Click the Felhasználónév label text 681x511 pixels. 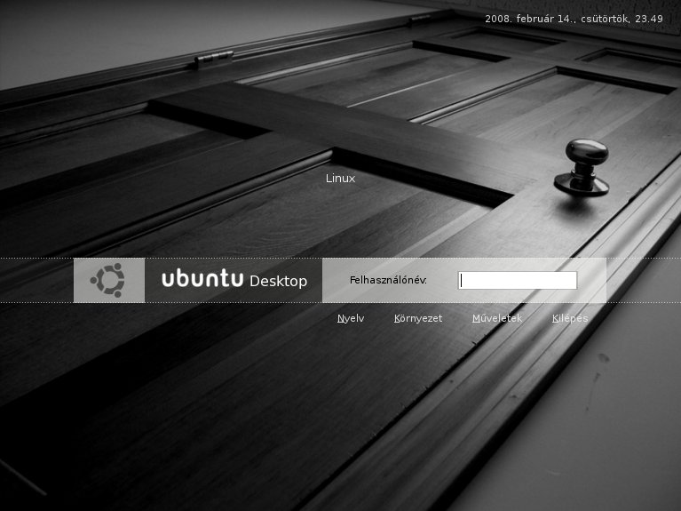[388, 280]
